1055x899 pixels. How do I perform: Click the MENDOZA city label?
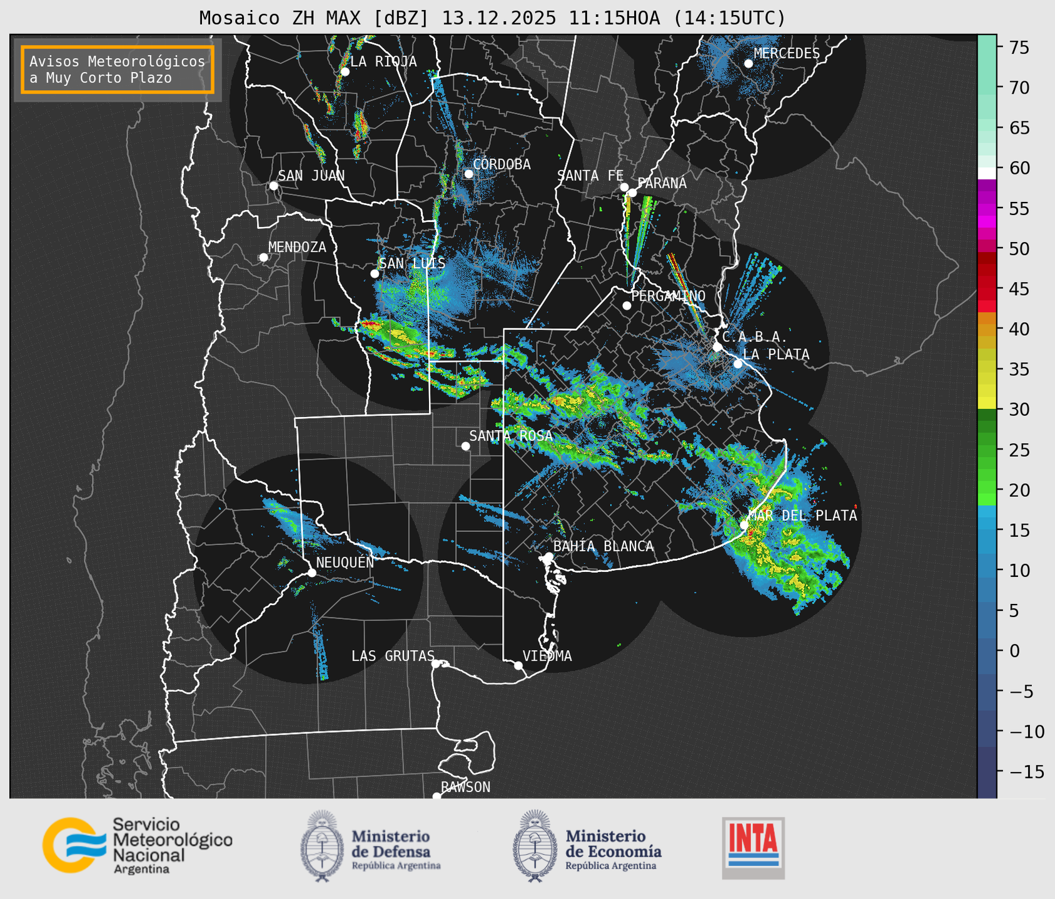click(297, 247)
